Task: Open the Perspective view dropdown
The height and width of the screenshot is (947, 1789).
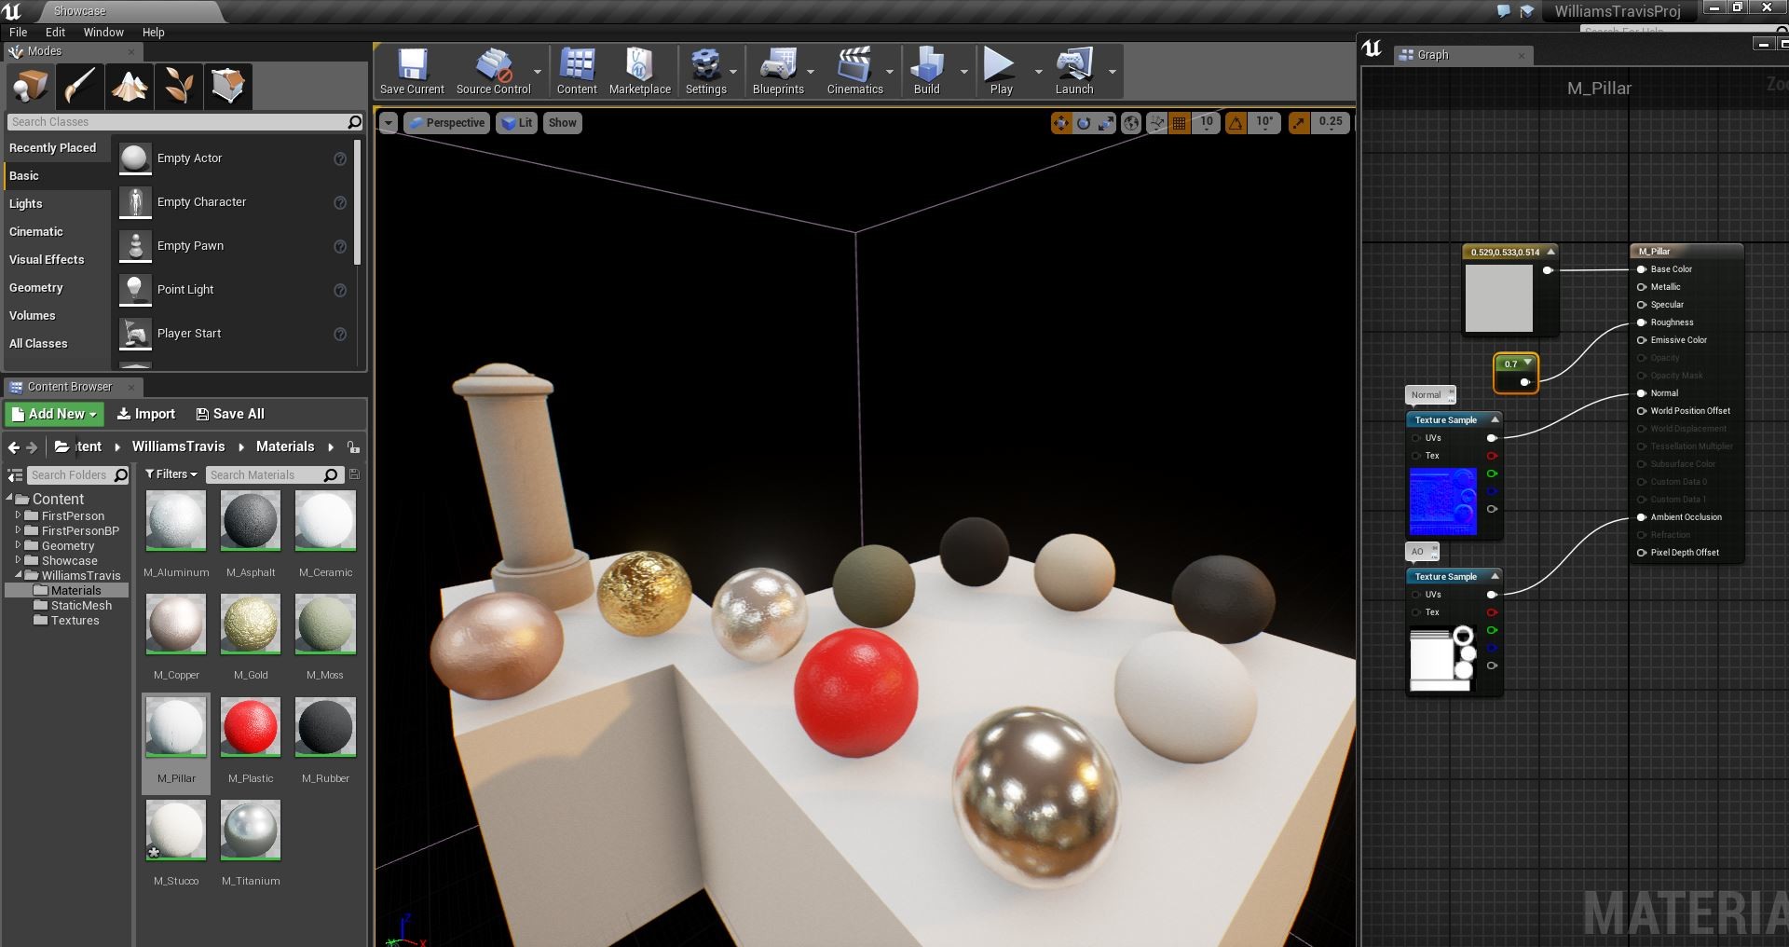Action: pos(447,123)
